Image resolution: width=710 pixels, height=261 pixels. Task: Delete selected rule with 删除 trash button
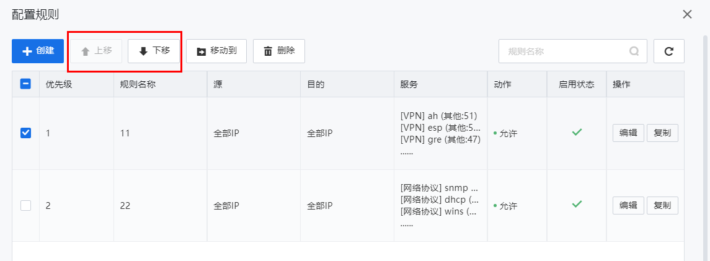click(x=279, y=51)
